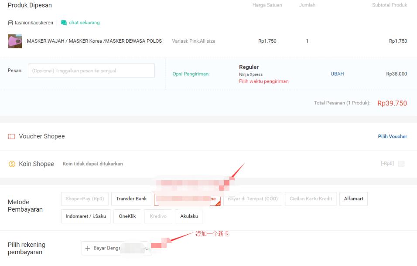The image size is (417, 266).
Task: Select Transfer Bank payment method
Action: click(131, 199)
